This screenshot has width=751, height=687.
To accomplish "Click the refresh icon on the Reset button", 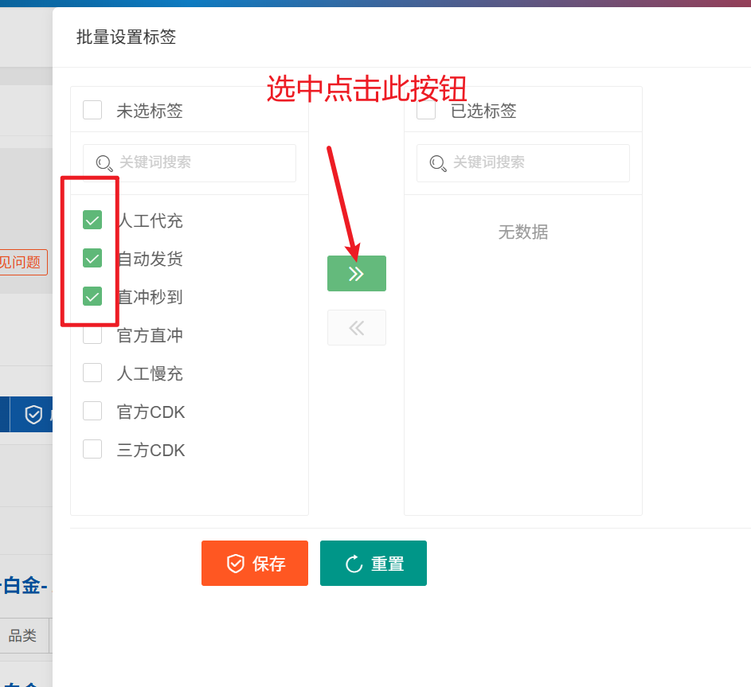I will (354, 564).
